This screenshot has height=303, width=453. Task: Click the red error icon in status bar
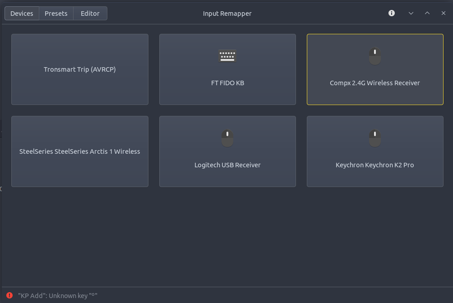pos(9,296)
